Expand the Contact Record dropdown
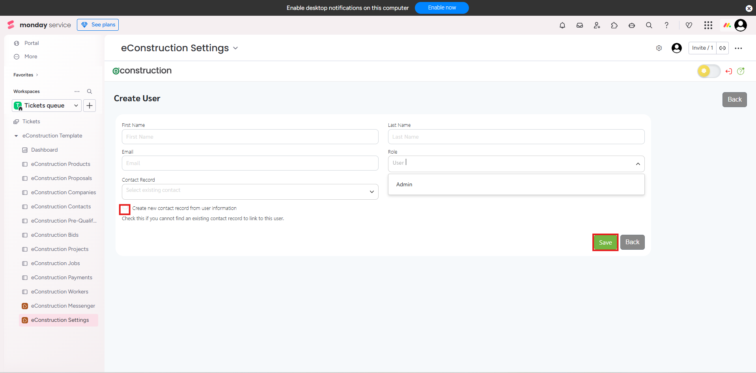756x373 pixels. click(x=371, y=192)
